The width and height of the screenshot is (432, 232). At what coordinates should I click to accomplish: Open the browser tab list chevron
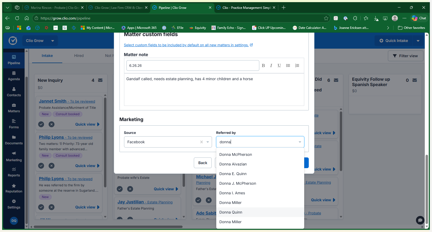tap(7, 8)
